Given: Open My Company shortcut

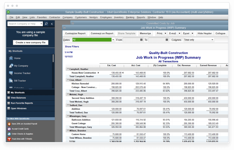Looking at the screenshot, I should 18,66.
